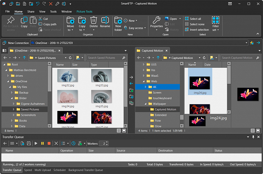Pause the transfer queue
Viewport: 263px width, 174px height.
point(42,144)
